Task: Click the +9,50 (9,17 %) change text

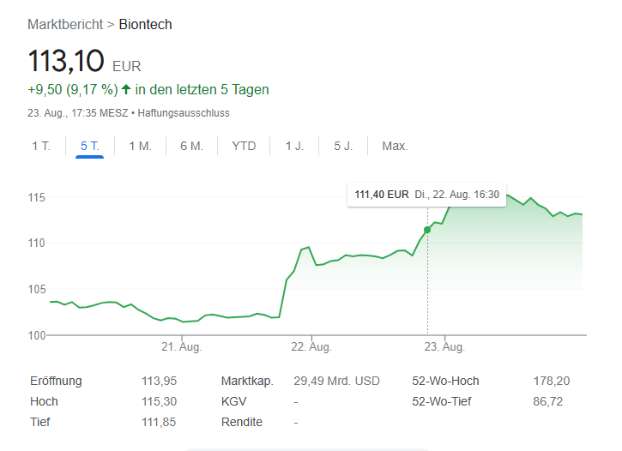Action: (x=73, y=89)
